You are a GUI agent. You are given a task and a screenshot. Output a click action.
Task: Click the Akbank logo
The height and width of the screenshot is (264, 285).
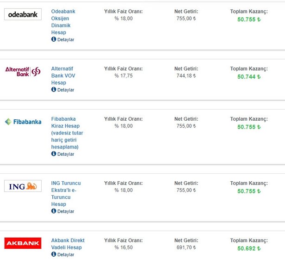click(x=23, y=243)
